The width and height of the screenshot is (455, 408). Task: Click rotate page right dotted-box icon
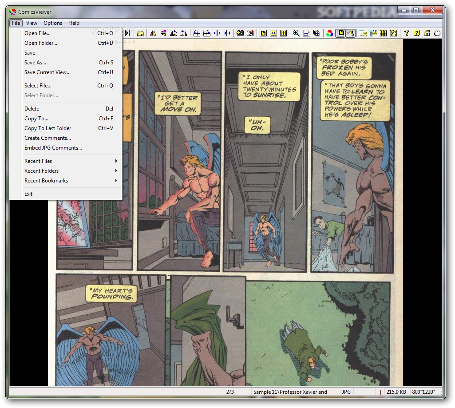(x=207, y=33)
